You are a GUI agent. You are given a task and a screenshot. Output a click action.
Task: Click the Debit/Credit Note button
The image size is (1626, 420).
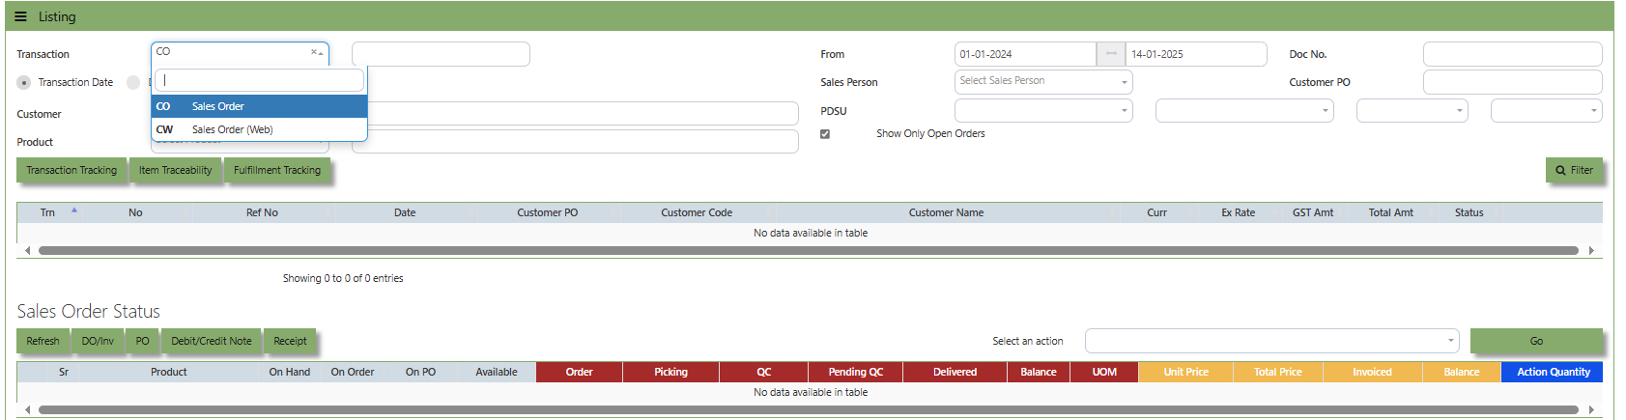212,341
